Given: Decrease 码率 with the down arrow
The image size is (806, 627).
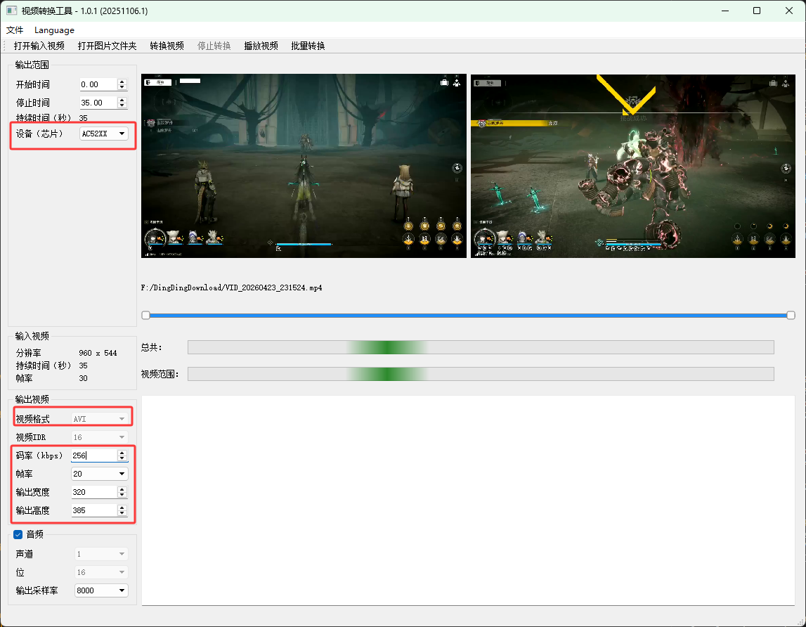Looking at the screenshot, I should [122, 458].
